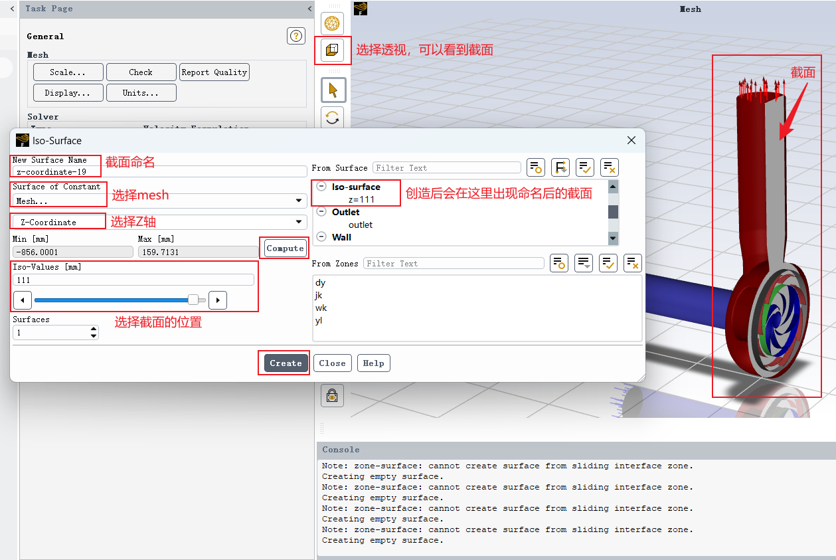Viewport: 836px width, 560px height.
Task: Click select-all icon for From Surface list
Action: pos(585,167)
